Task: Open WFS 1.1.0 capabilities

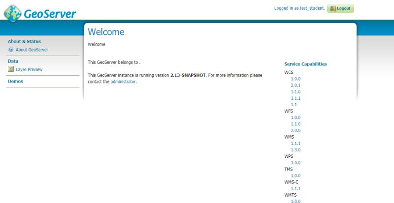Action: coord(295,124)
